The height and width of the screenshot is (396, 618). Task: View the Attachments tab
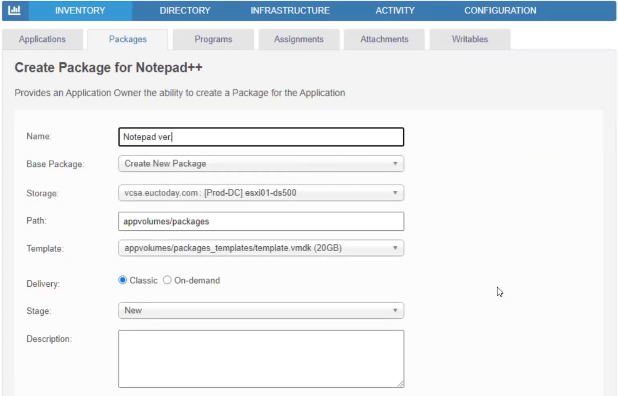(x=384, y=39)
